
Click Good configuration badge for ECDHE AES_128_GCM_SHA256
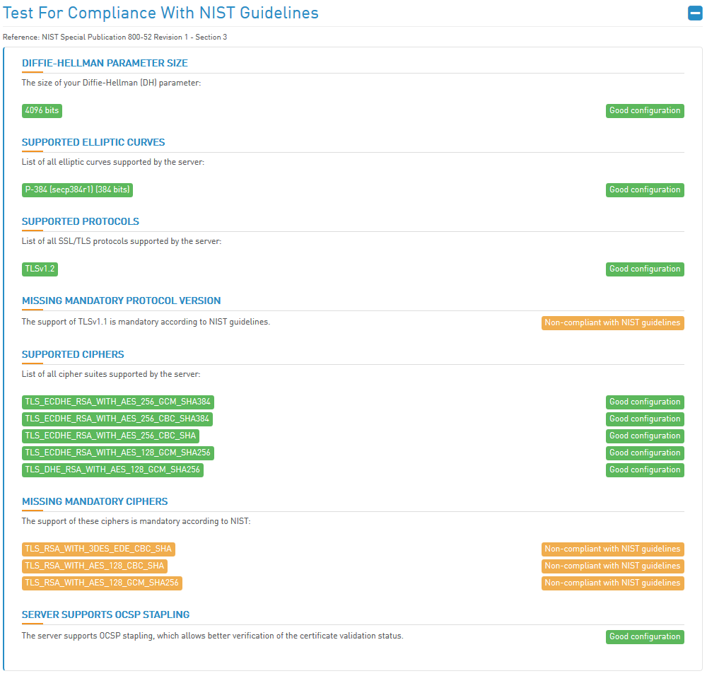[645, 453]
